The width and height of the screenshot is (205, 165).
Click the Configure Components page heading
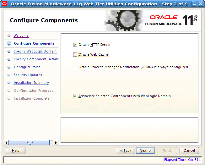[x=44, y=20]
